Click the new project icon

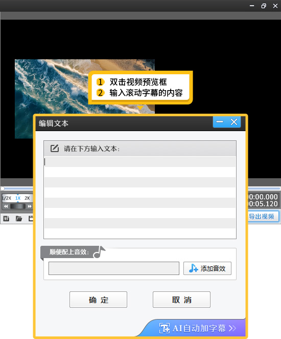coord(6,219)
